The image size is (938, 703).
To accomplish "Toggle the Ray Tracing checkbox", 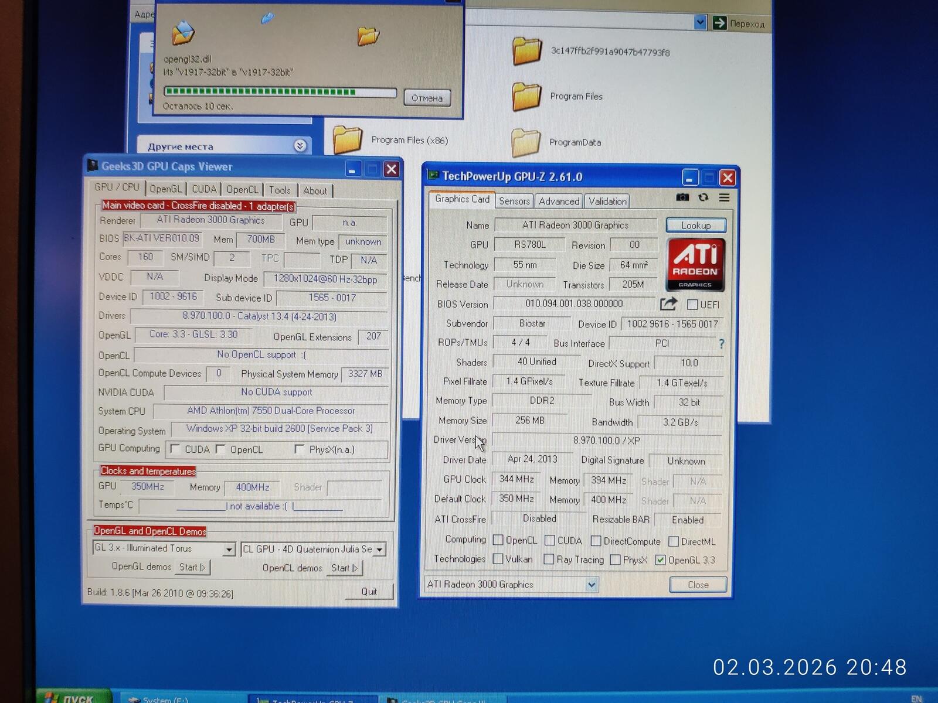I will tap(549, 559).
